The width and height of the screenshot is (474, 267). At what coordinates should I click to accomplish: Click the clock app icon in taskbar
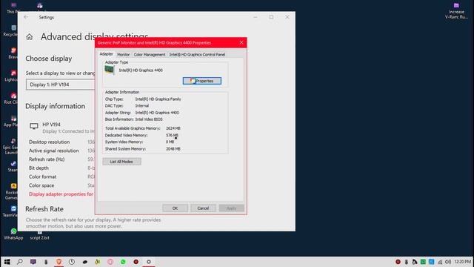pyautogui.click(x=72, y=262)
